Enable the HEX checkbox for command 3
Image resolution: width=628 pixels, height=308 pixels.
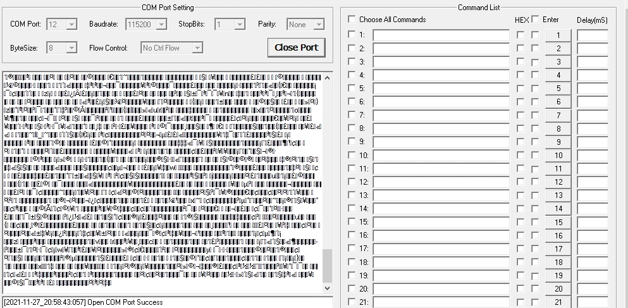pyautogui.click(x=520, y=62)
